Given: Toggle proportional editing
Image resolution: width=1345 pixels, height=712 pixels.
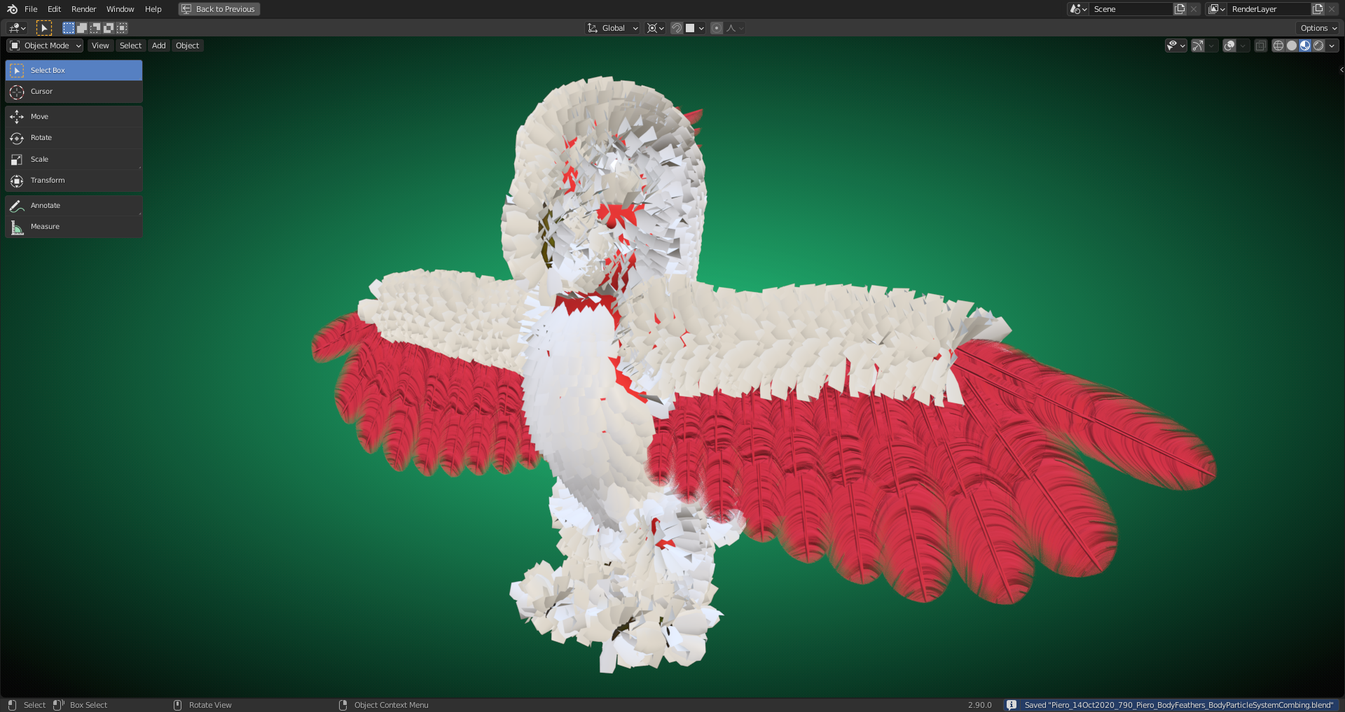Looking at the screenshot, I should pyautogui.click(x=717, y=28).
